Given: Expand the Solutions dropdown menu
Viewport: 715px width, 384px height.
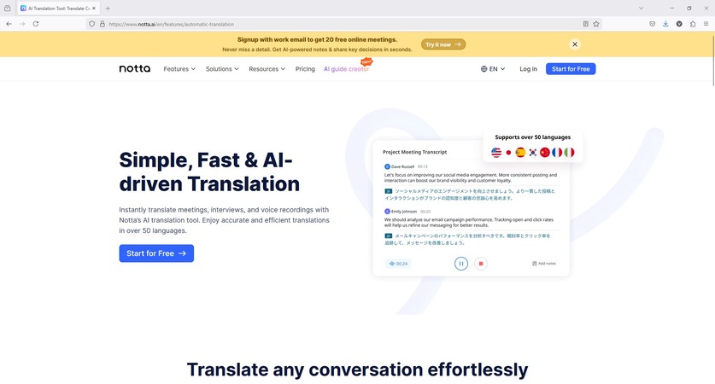Looking at the screenshot, I should coord(221,69).
